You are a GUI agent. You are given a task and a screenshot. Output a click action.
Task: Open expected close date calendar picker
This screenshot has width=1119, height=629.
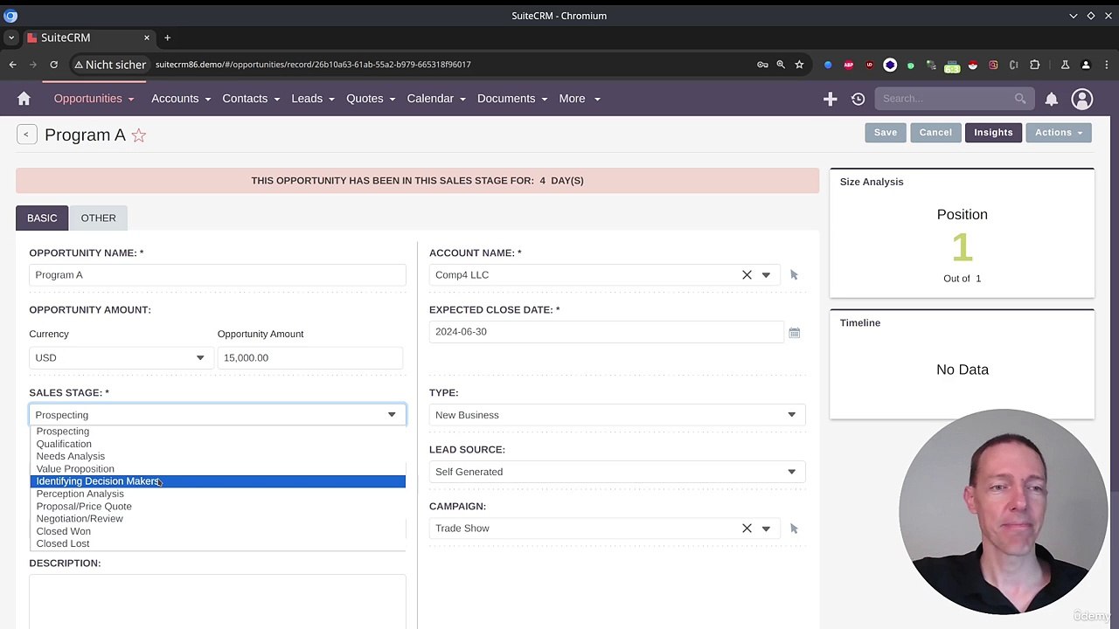tap(794, 333)
